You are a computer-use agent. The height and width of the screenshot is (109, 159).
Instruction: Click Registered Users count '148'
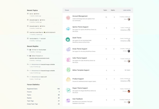tap(58, 89)
